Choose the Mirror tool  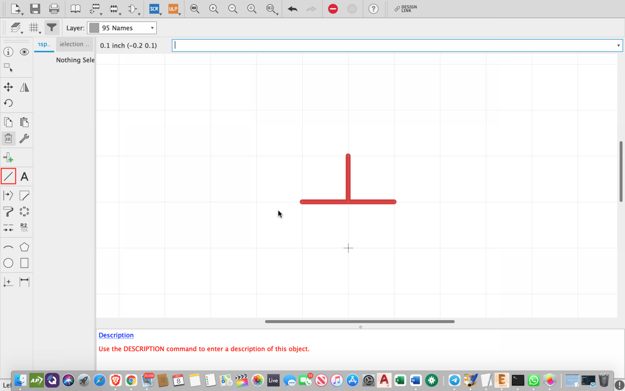tap(24, 87)
